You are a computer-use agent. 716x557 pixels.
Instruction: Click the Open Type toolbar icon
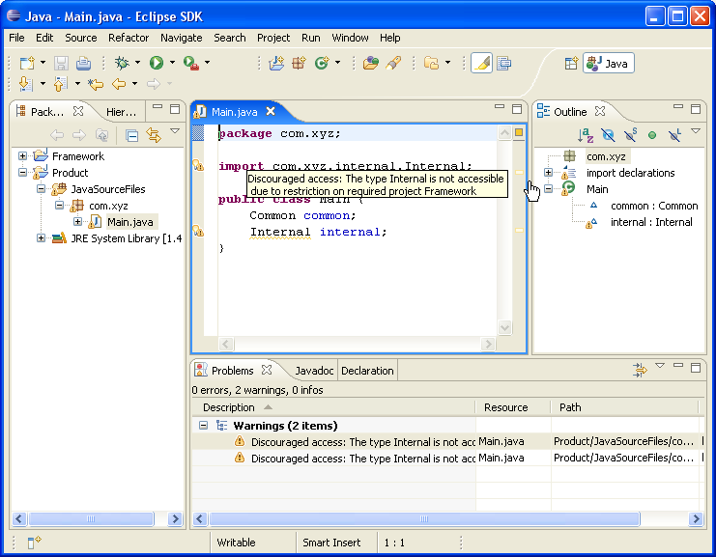point(371,63)
